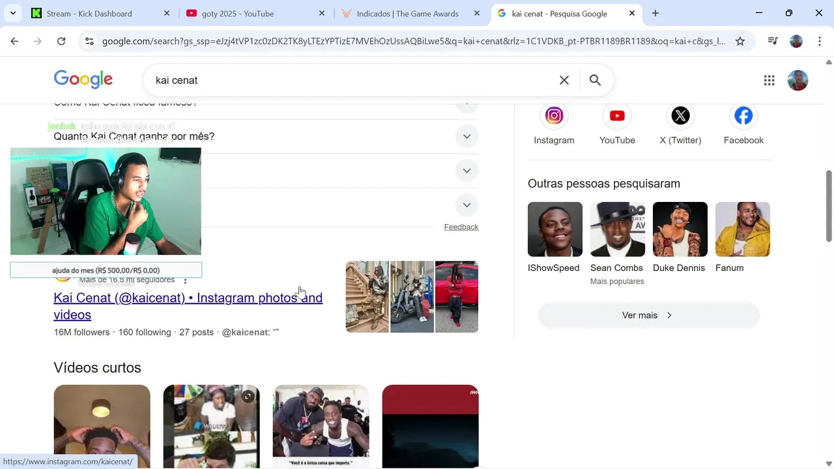The image size is (834, 469).
Task: Open the Google account avatar
Action: [798, 80]
